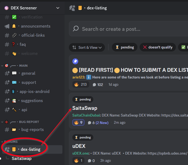Click the ticket icon beside support
The height and width of the screenshot is (165, 188).
14,82
